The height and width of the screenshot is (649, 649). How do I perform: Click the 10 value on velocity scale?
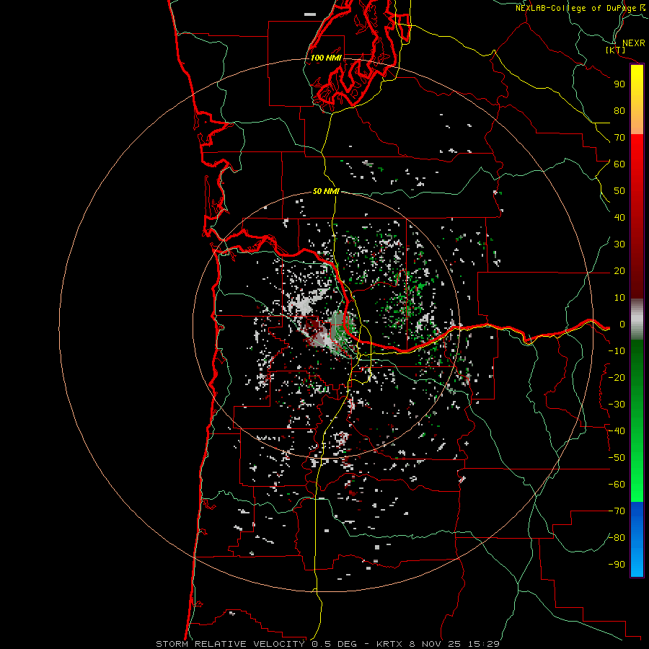[619, 298]
